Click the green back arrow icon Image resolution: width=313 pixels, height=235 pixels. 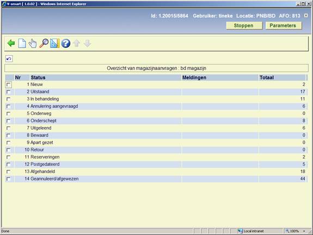11,43
